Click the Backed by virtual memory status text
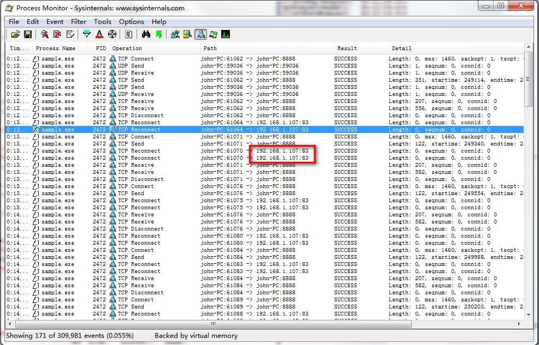Viewport: 539px width, 345px height. [x=196, y=336]
